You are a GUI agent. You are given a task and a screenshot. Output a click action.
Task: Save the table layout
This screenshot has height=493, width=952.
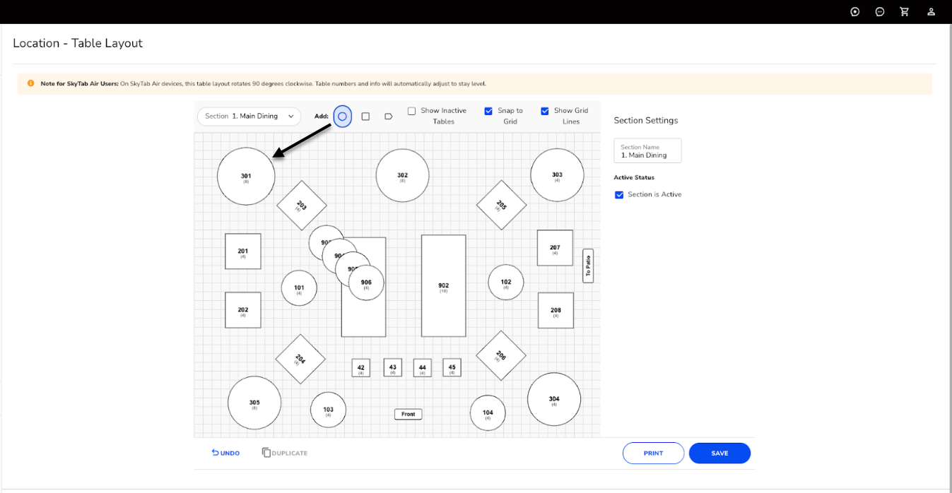(719, 453)
